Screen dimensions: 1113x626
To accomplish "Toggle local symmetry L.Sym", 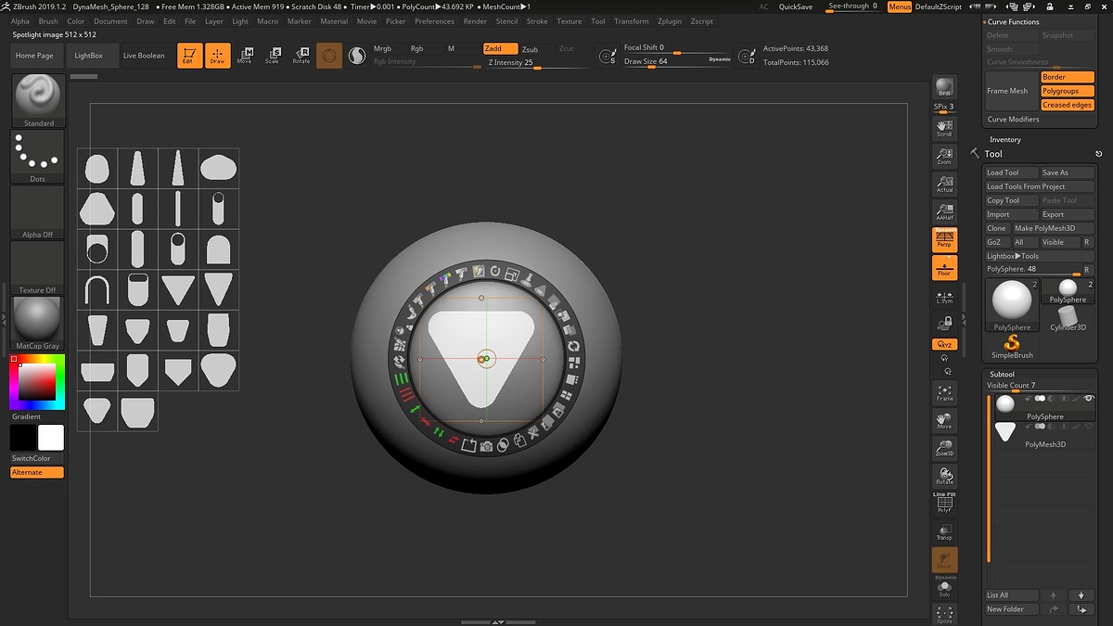I will tap(944, 297).
